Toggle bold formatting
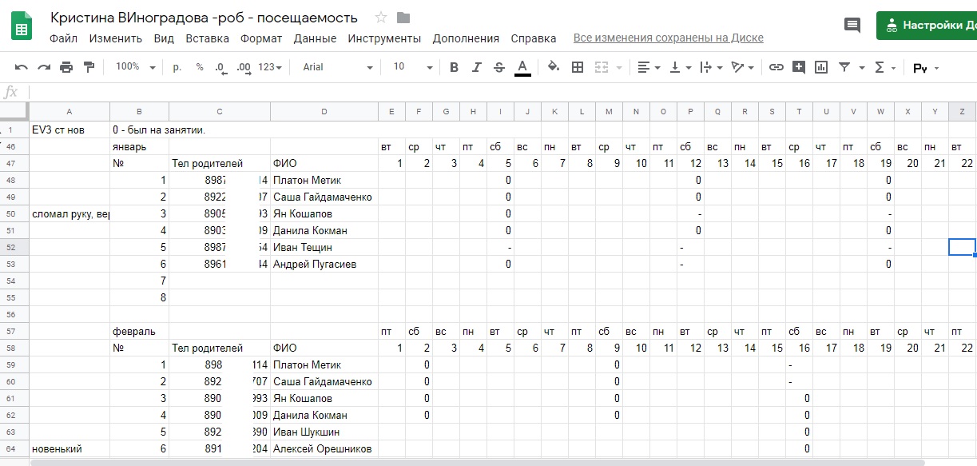The width and height of the screenshot is (977, 466). click(x=454, y=68)
